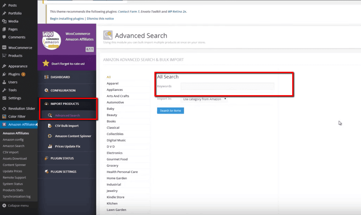Click the 6.1.1 version badge
Viewport: 361px width, 215px height.
(90, 49)
